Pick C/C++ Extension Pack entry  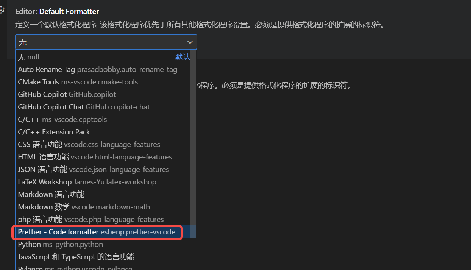click(103, 132)
